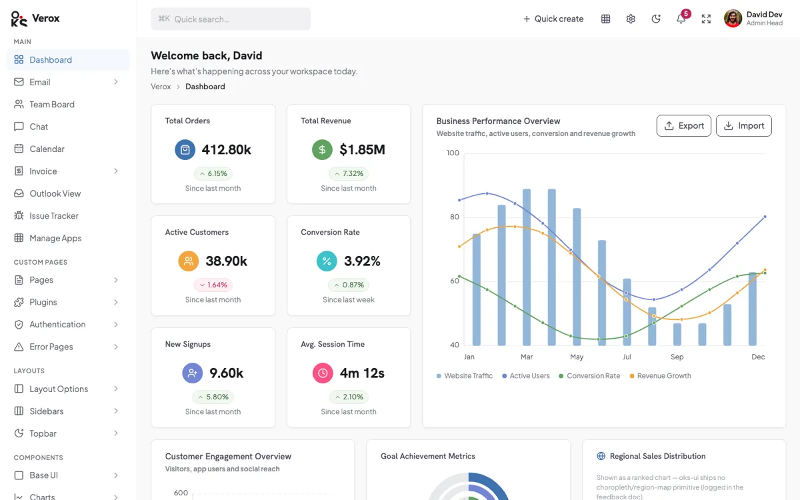Click the Welcome back, David heading
The height and width of the screenshot is (500, 800).
tap(207, 56)
